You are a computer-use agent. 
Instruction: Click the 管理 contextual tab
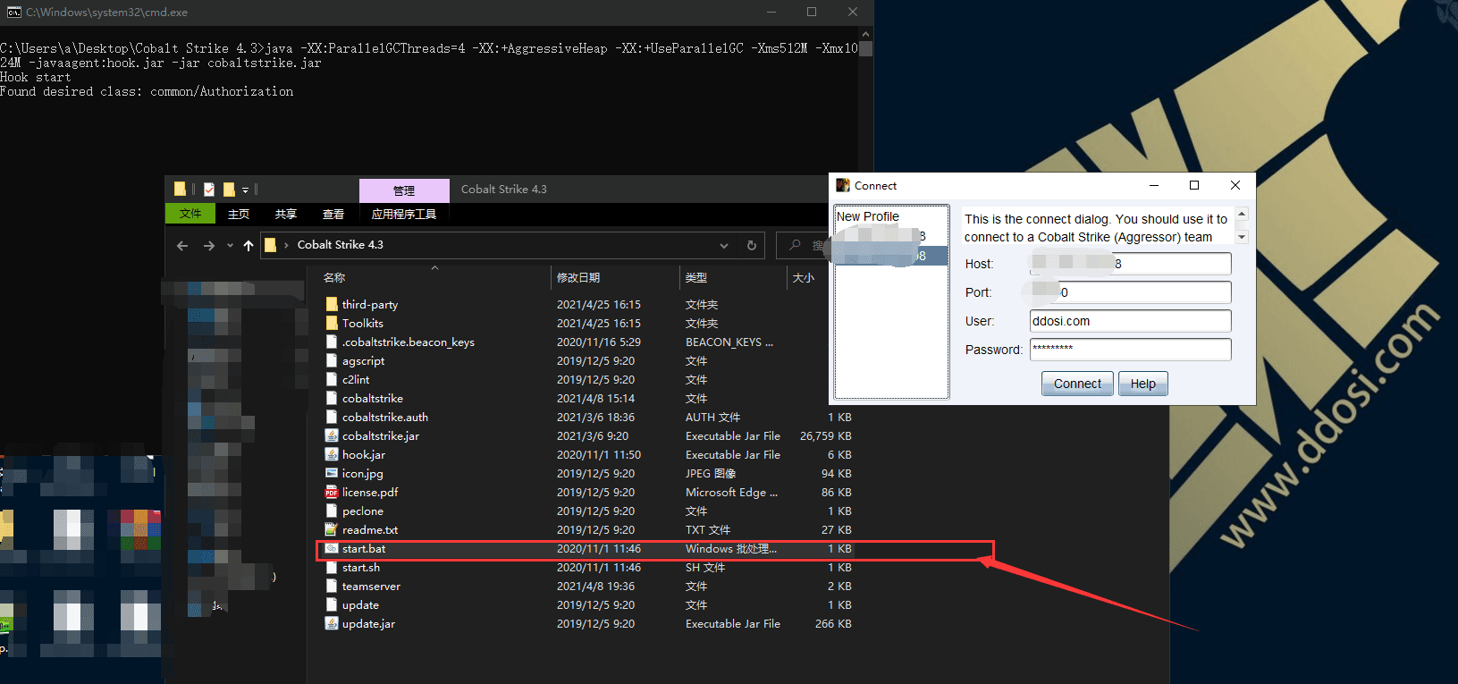point(404,190)
